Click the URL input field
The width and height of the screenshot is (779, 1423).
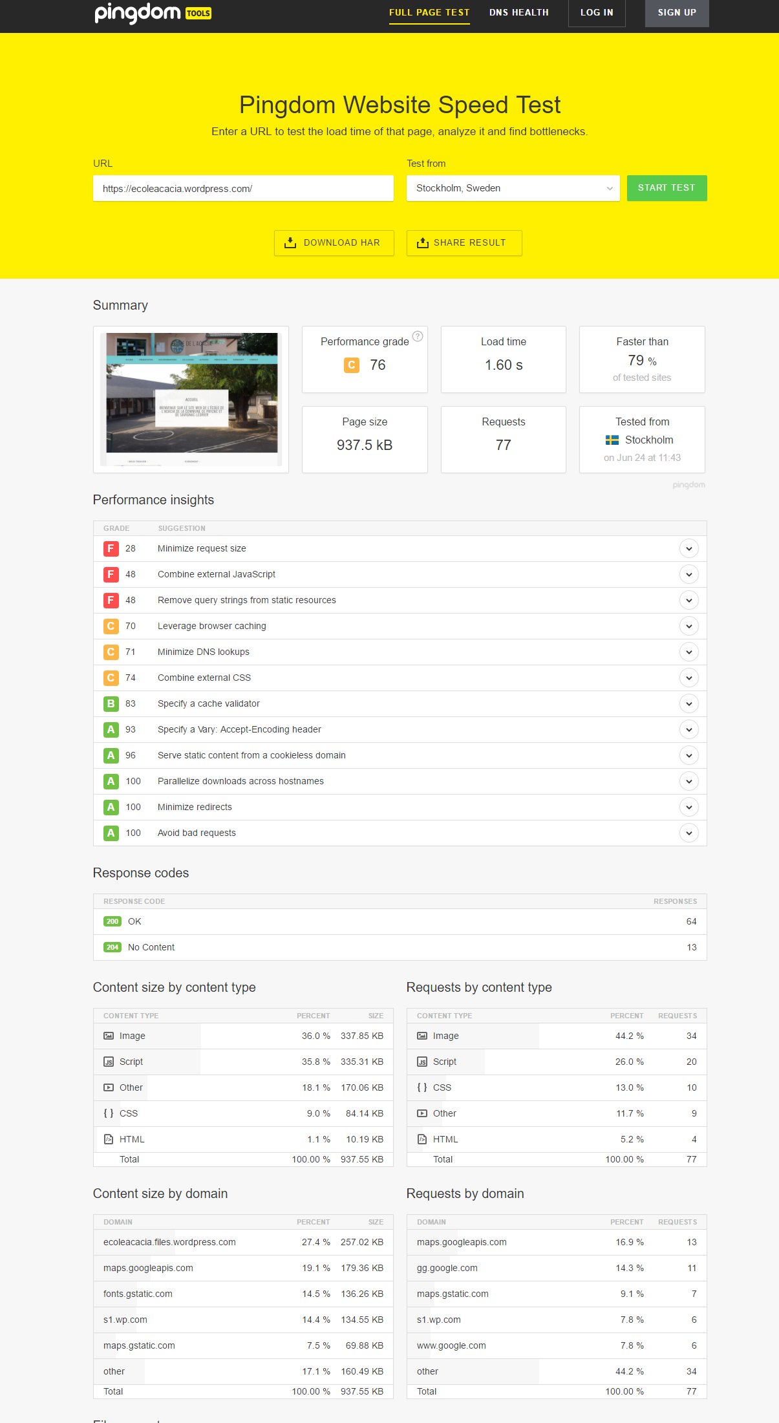pyautogui.click(x=243, y=188)
